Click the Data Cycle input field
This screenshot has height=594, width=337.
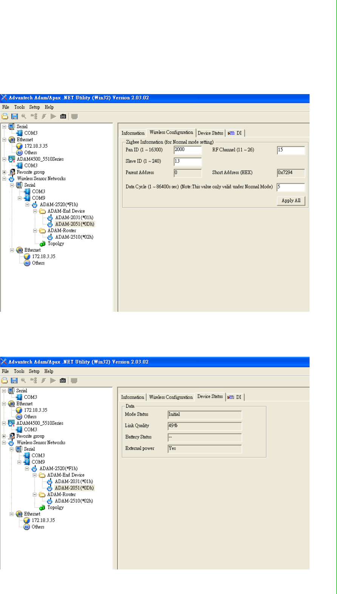pos(291,187)
